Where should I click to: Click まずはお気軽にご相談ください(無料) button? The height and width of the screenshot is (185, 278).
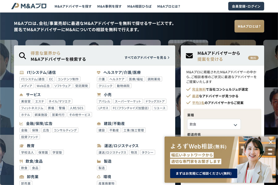[204, 173]
